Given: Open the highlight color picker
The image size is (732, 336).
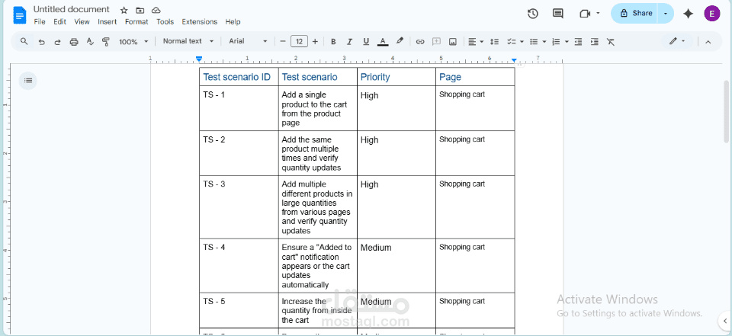Looking at the screenshot, I should point(400,42).
